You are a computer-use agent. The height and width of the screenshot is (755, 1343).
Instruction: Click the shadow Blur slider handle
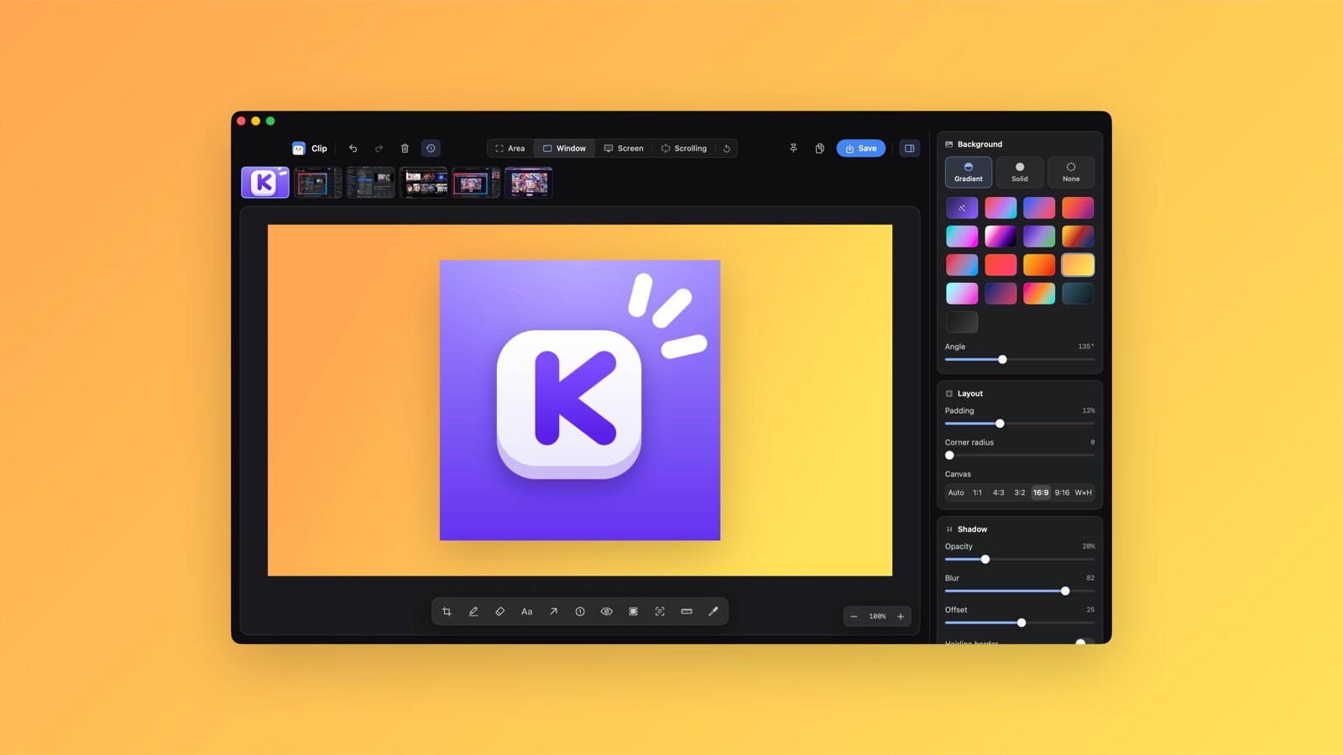[1065, 591]
